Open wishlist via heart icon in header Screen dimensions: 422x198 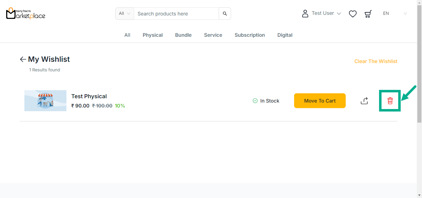coord(352,14)
